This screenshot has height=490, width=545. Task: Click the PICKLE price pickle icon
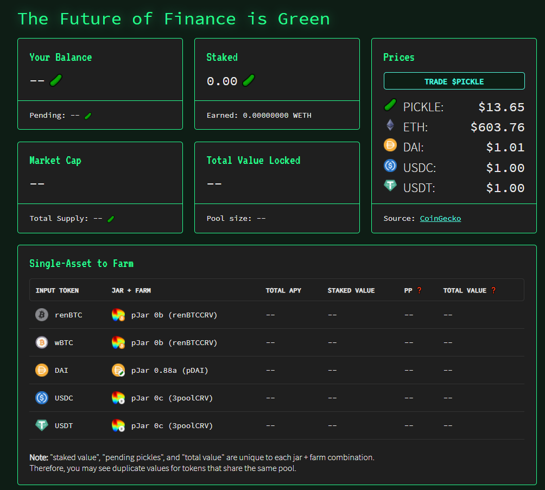coord(390,105)
